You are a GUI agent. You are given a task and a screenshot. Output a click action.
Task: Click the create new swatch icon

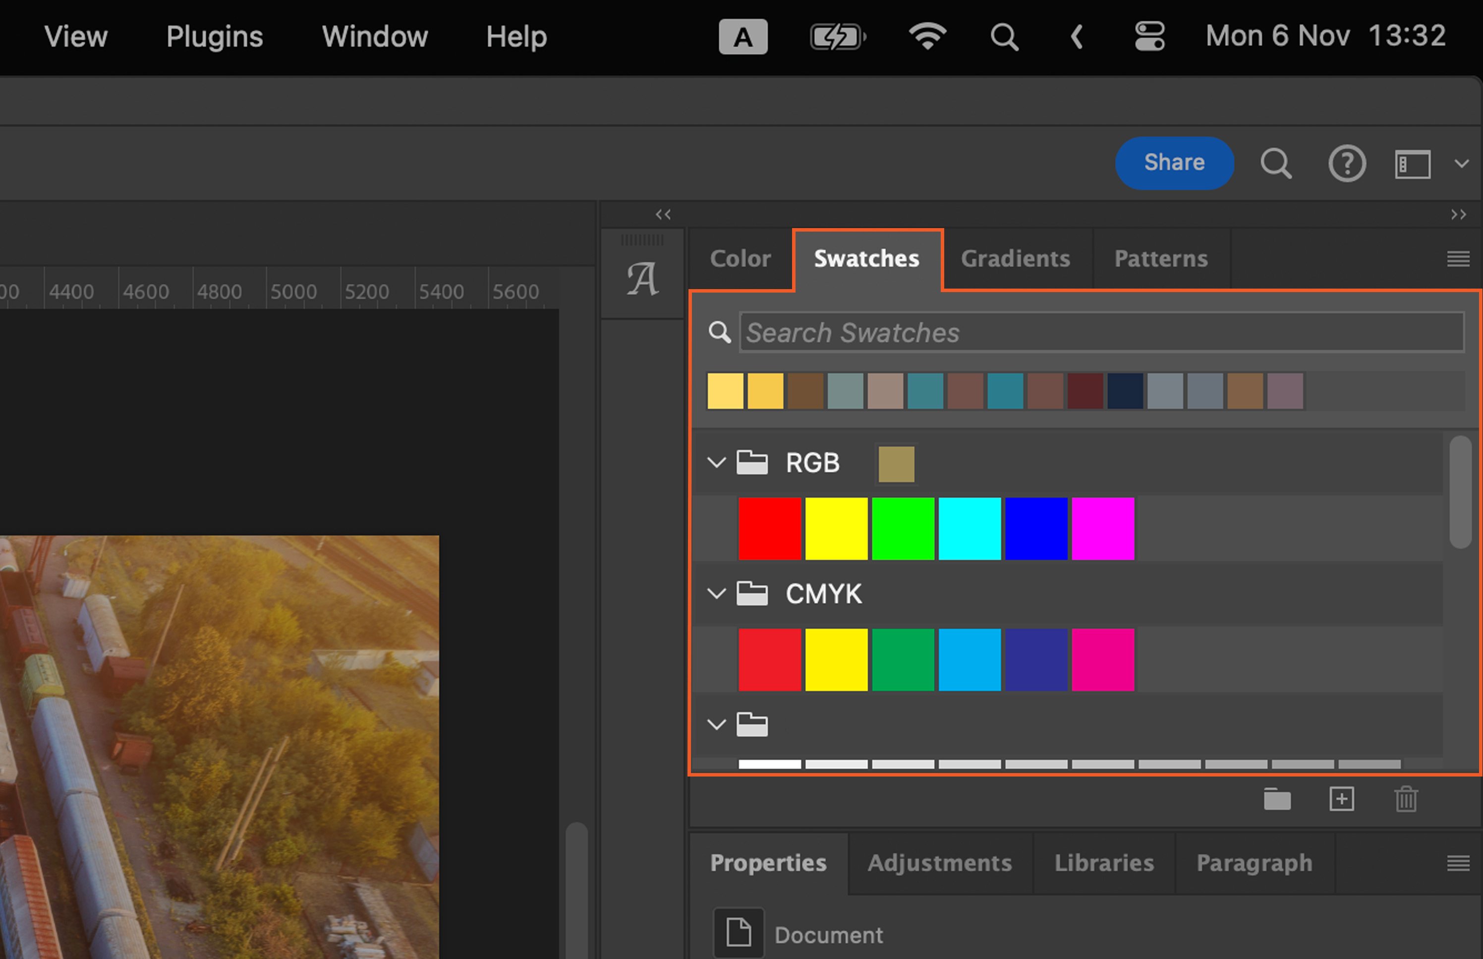[x=1341, y=799]
